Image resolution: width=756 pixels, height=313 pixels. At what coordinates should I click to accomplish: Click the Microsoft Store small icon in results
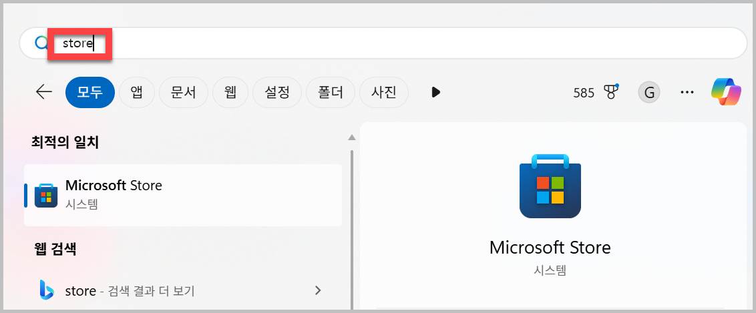[x=46, y=195]
